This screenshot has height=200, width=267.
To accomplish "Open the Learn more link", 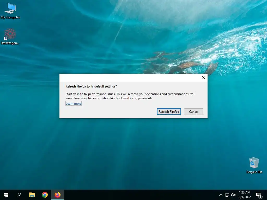I will [74, 104].
